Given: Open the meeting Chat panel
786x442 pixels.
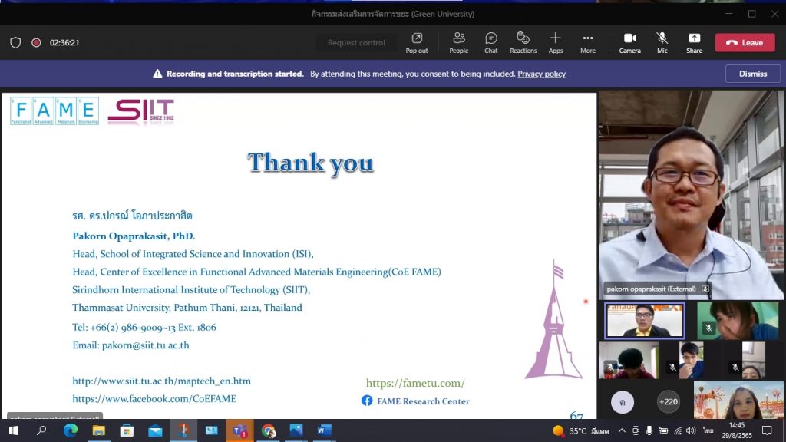Looking at the screenshot, I should [491, 42].
